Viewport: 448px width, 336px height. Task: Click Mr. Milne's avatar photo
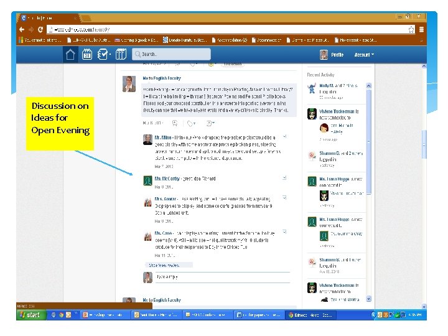coord(147,140)
